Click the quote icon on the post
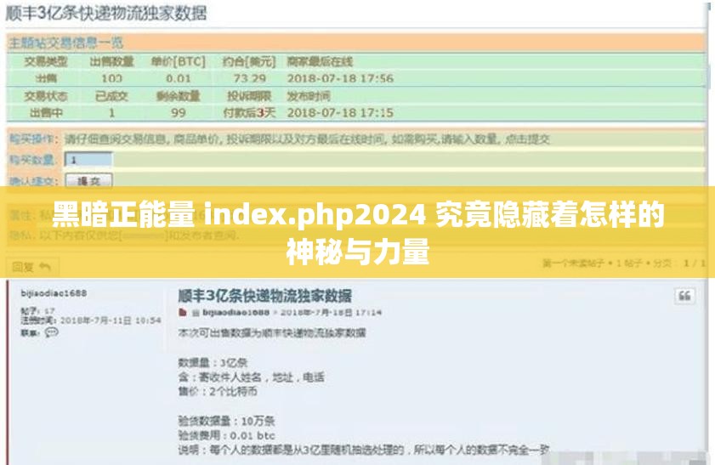 [x=685, y=297]
